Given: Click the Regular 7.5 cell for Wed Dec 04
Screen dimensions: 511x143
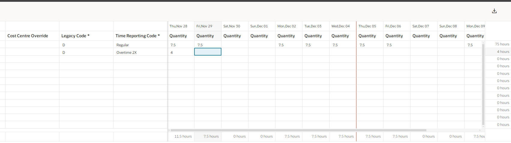Looking at the screenshot, I should [x=343, y=45].
